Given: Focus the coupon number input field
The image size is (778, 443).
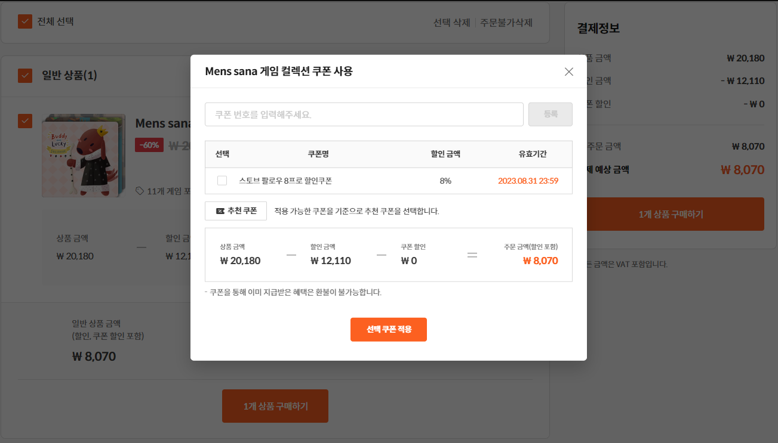Looking at the screenshot, I should point(364,114).
